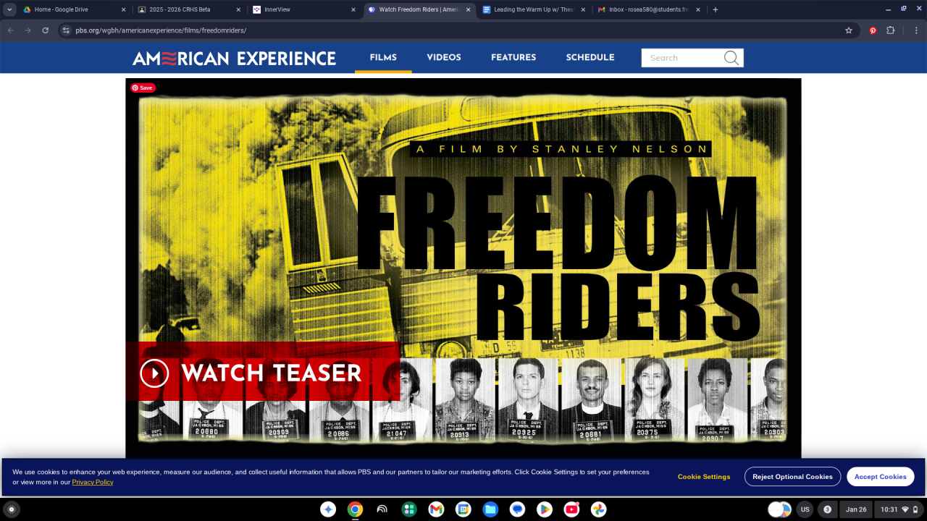The width and height of the screenshot is (927, 521).
Task: Open the Privacy Policy link
Action: [x=93, y=482]
